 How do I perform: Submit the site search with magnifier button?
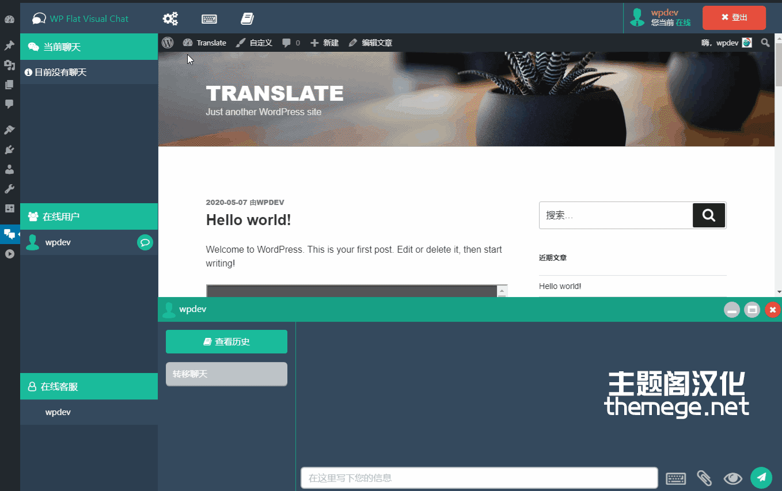point(709,215)
